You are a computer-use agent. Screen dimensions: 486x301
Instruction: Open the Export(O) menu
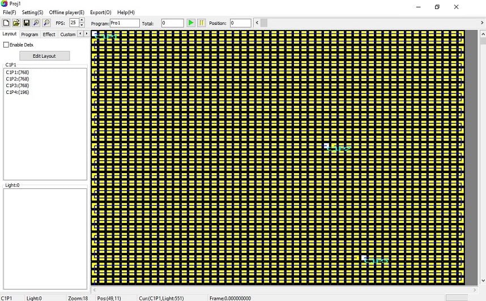(100, 12)
